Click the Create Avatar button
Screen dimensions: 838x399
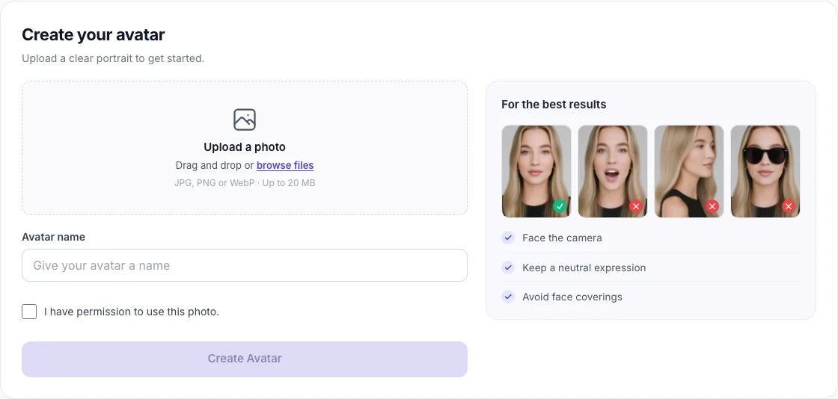(x=244, y=359)
